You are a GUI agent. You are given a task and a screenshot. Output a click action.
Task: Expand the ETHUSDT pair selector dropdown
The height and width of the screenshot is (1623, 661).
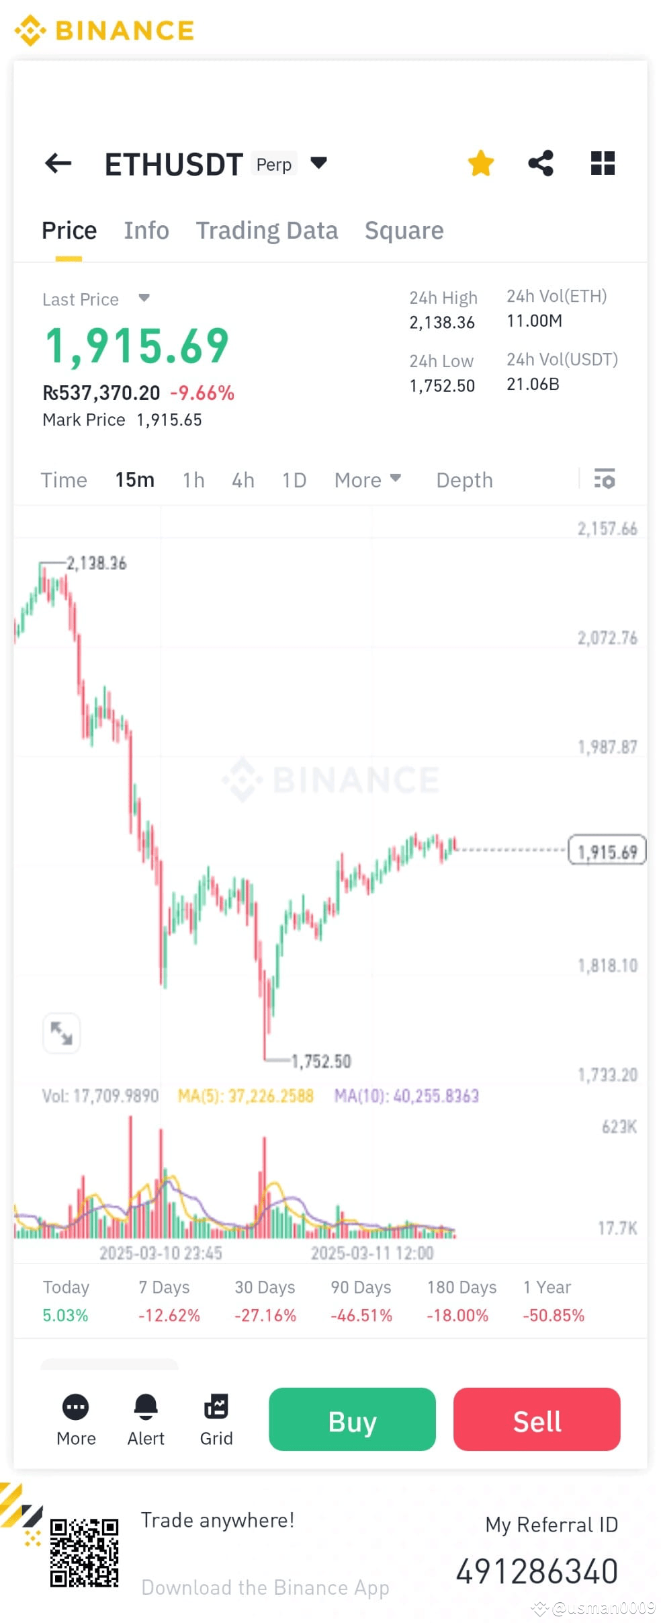[x=318, y=163]
